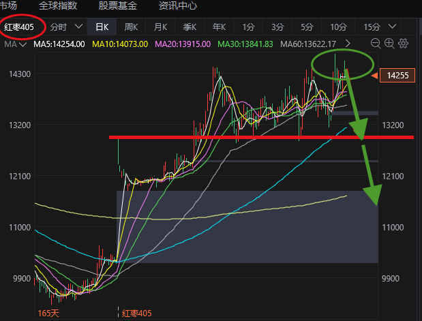Show more MA indicators with right chevron
The image size is (422, 321).
(348, 44)
